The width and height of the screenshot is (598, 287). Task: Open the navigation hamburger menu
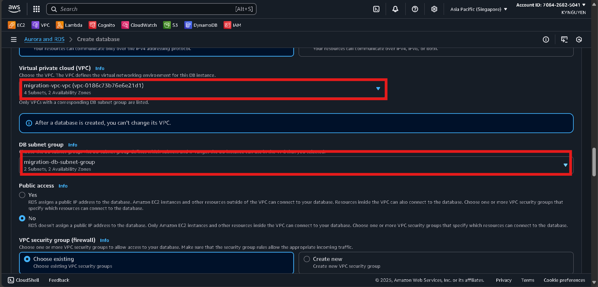(13, 39)
